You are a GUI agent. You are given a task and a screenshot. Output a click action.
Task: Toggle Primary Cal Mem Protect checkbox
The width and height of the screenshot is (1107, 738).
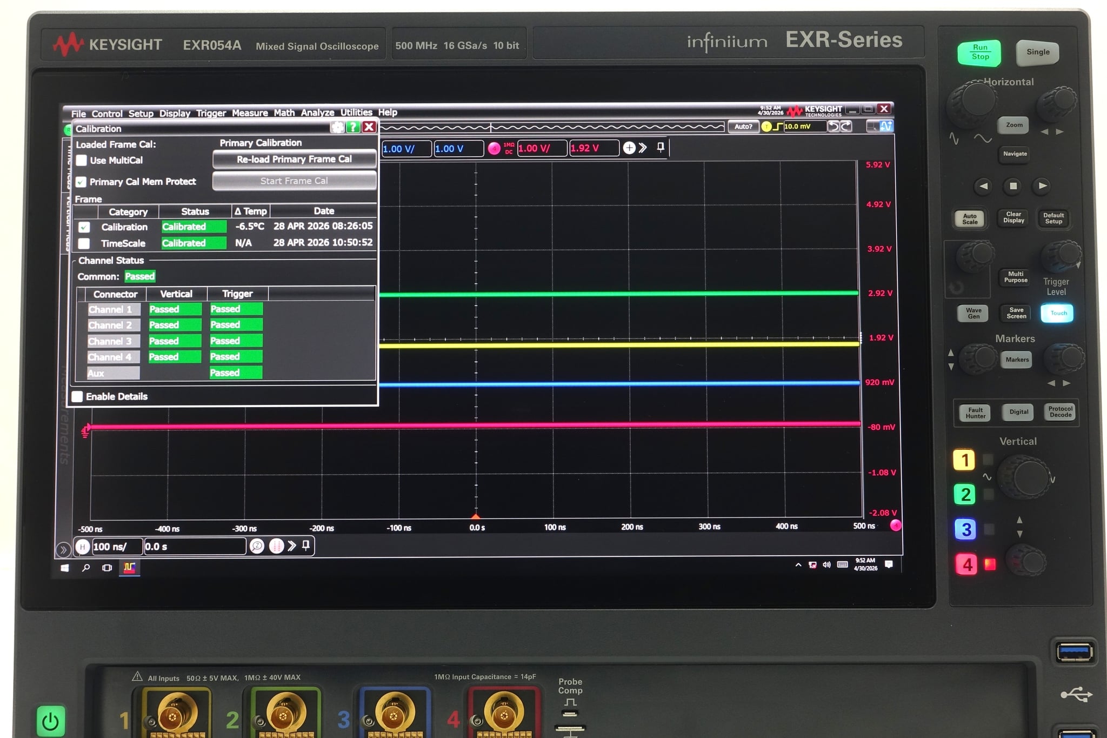[x=81, y=182]
